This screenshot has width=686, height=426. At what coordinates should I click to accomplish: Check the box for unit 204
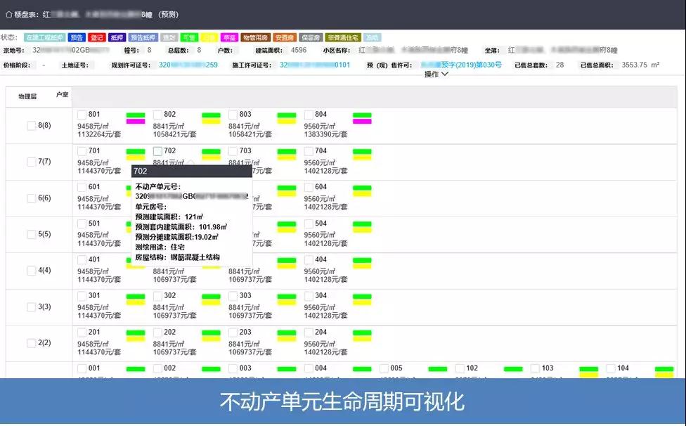point(308,333)
